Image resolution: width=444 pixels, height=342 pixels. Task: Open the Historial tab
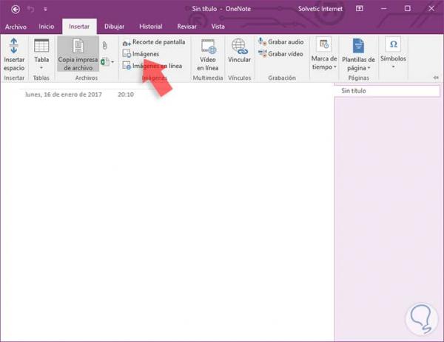coord(151,27)
